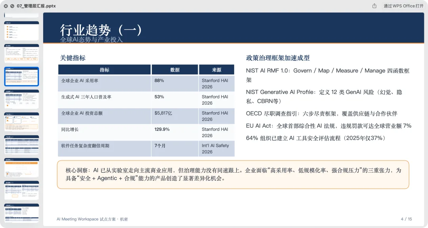This screenshot has height=228, width=428.
Task: Click the 关键指标 section heading
Action: [73, 58]
